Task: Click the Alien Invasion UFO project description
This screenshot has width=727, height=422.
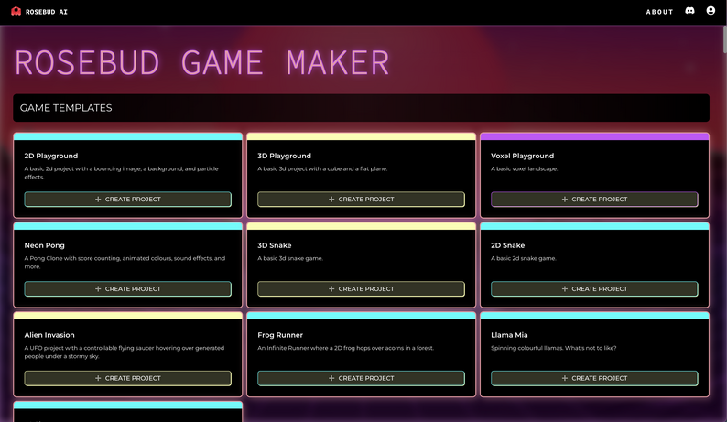Action: [125, 352]
